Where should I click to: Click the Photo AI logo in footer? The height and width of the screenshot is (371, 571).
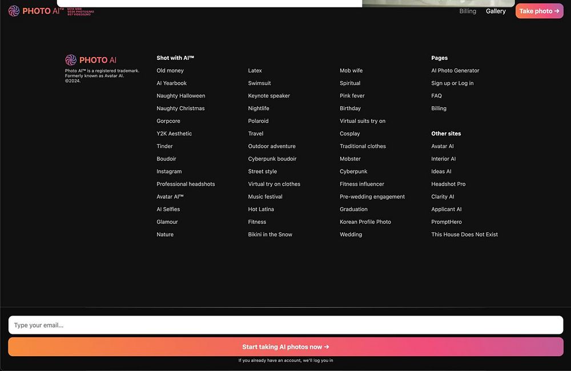tap(91, 60)
